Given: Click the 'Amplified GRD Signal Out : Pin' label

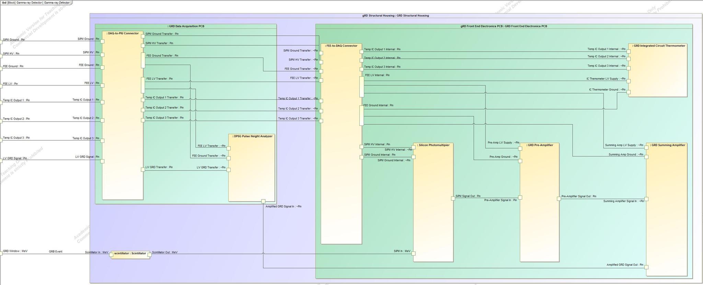Looking at the screenshot, I should pyautogui.click(x=625, y=265).
